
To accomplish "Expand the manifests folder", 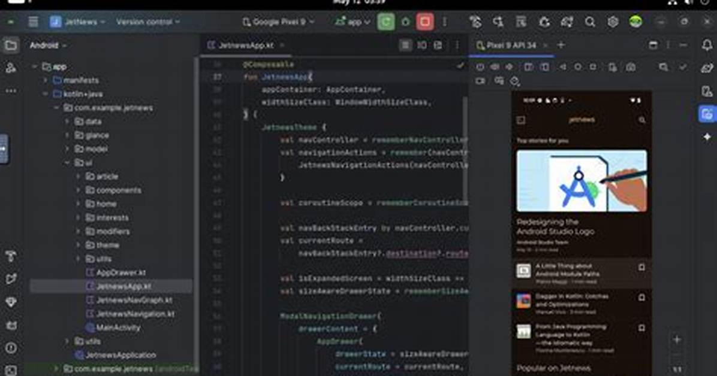I will 46,80.
